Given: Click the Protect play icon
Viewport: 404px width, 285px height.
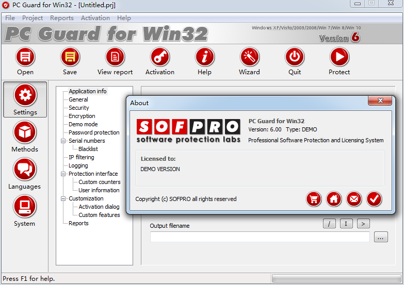Looking at the screenshot, I should click(340, 57).
